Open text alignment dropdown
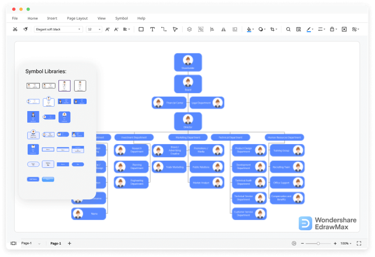 click(126, 29)
